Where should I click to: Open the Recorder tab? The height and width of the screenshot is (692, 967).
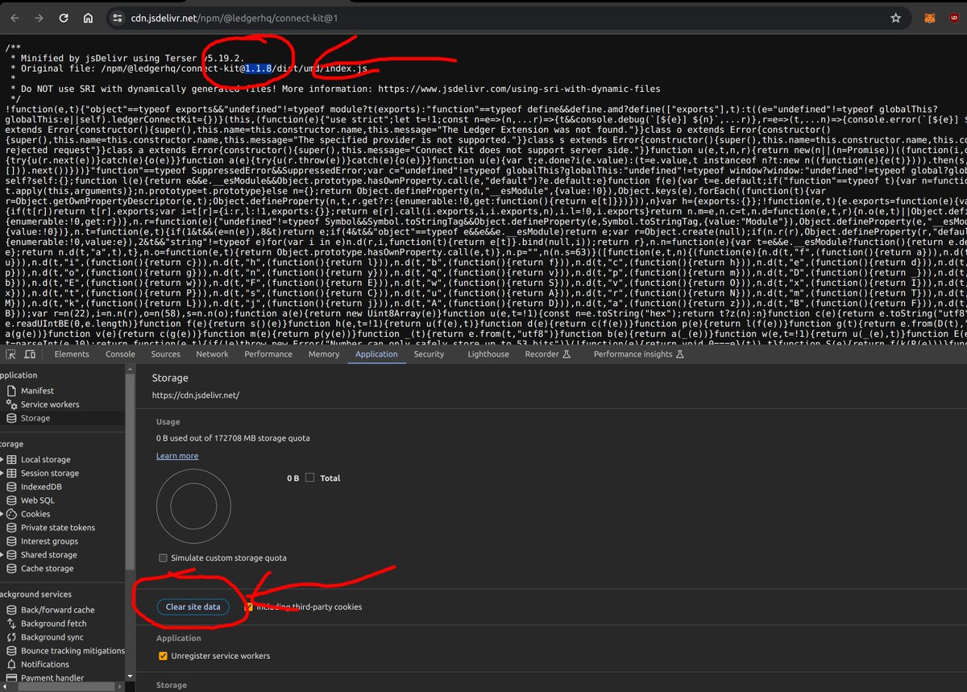coord(547,354)
